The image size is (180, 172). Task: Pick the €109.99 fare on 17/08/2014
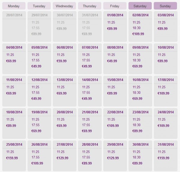[x=163, y=93]
